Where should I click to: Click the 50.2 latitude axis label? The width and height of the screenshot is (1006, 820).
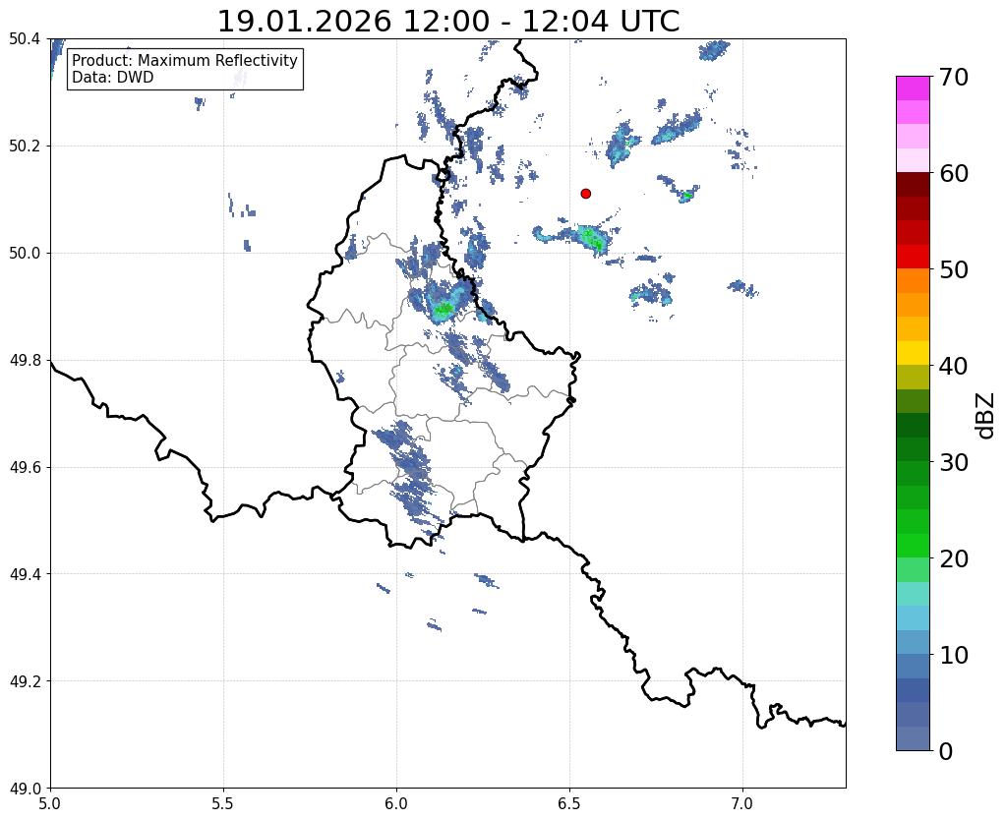(25, 146)
